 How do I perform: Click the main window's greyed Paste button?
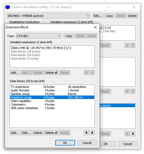[121, 16]
